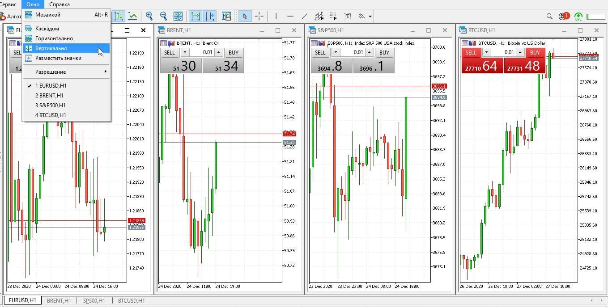The width and height of the screenshot is (608, 308).
Task: Click the tile windows toolbar icon
Action: point(178,17)
